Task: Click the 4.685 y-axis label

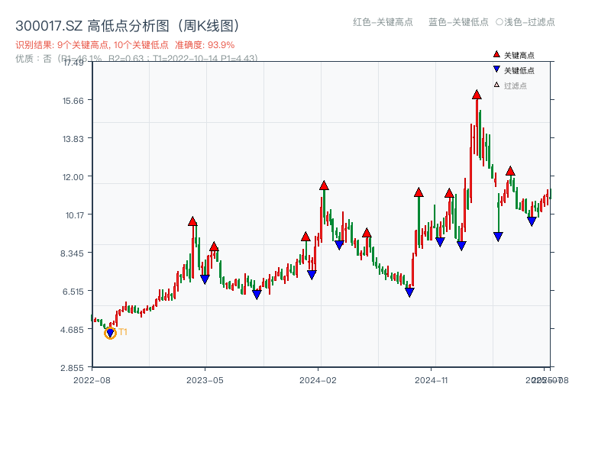Action: click(x=72, y=330)
